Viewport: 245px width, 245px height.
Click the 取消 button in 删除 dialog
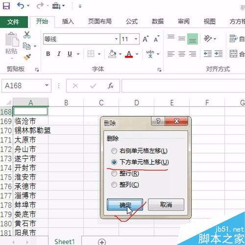(x=166, y=204)
